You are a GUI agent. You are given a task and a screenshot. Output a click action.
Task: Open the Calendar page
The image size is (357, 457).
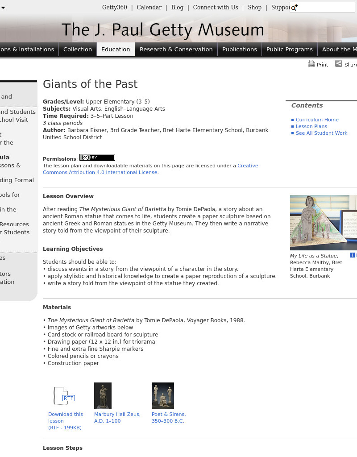tap(149, 8)
